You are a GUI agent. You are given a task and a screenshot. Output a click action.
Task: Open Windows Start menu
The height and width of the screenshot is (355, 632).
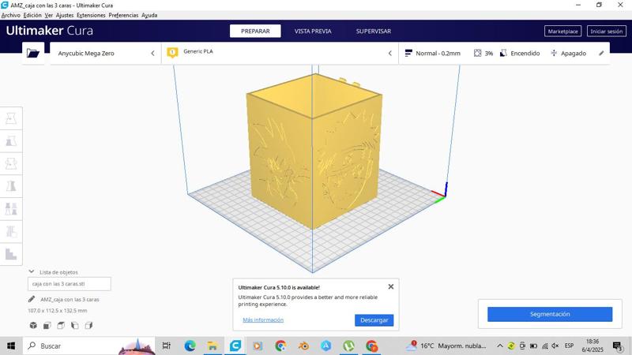[x=11, y=346]
